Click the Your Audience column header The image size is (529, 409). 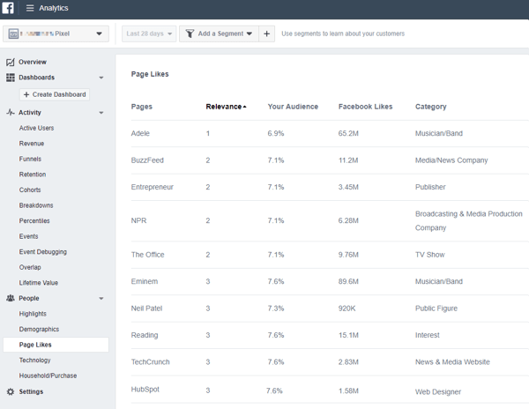pyautogui.click(x=293, y=107)
